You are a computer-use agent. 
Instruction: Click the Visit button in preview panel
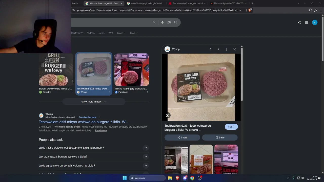231,127
